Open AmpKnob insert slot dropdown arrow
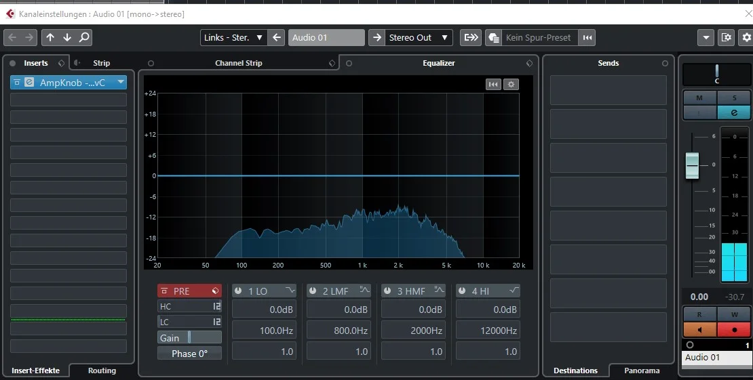 pyautogui.click(x=121, y=82)
